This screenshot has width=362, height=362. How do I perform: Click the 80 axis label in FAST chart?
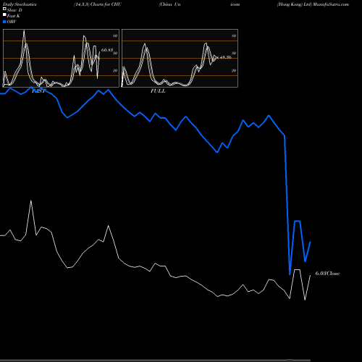click(115, 35)
